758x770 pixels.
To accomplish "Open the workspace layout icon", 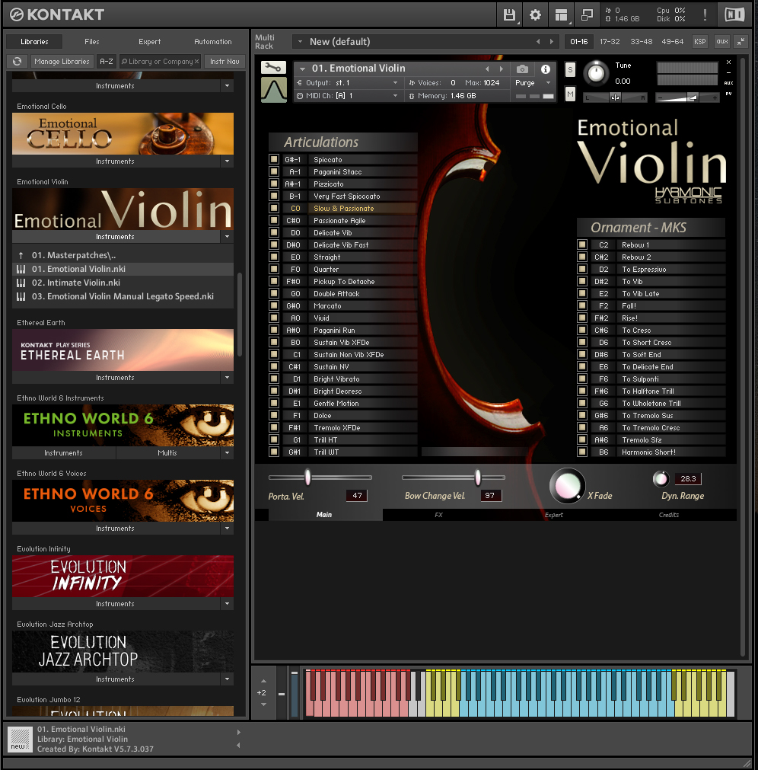I will (561, 14).
